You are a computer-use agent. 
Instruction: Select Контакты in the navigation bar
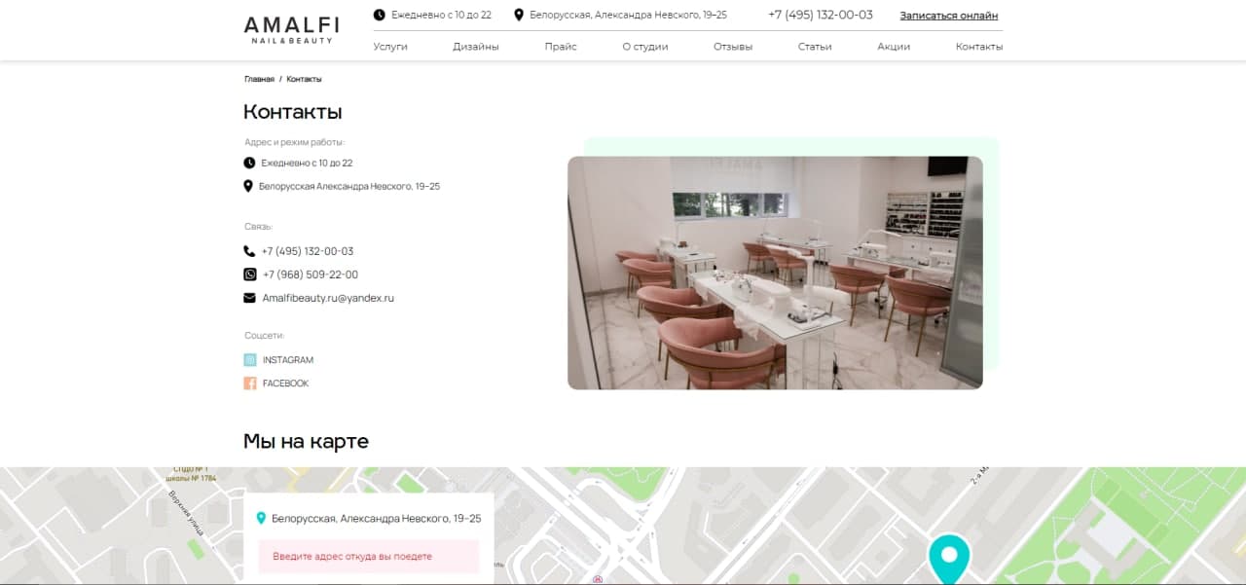(979, 47)
